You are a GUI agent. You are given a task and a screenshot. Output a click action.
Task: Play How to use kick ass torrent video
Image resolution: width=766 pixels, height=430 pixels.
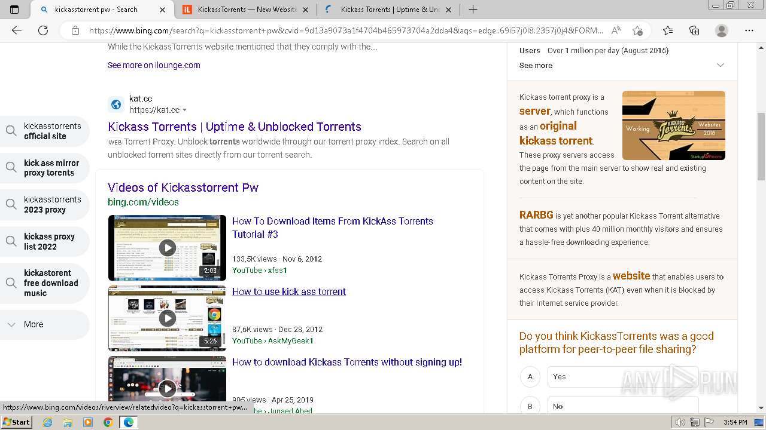tap(167, 318)
